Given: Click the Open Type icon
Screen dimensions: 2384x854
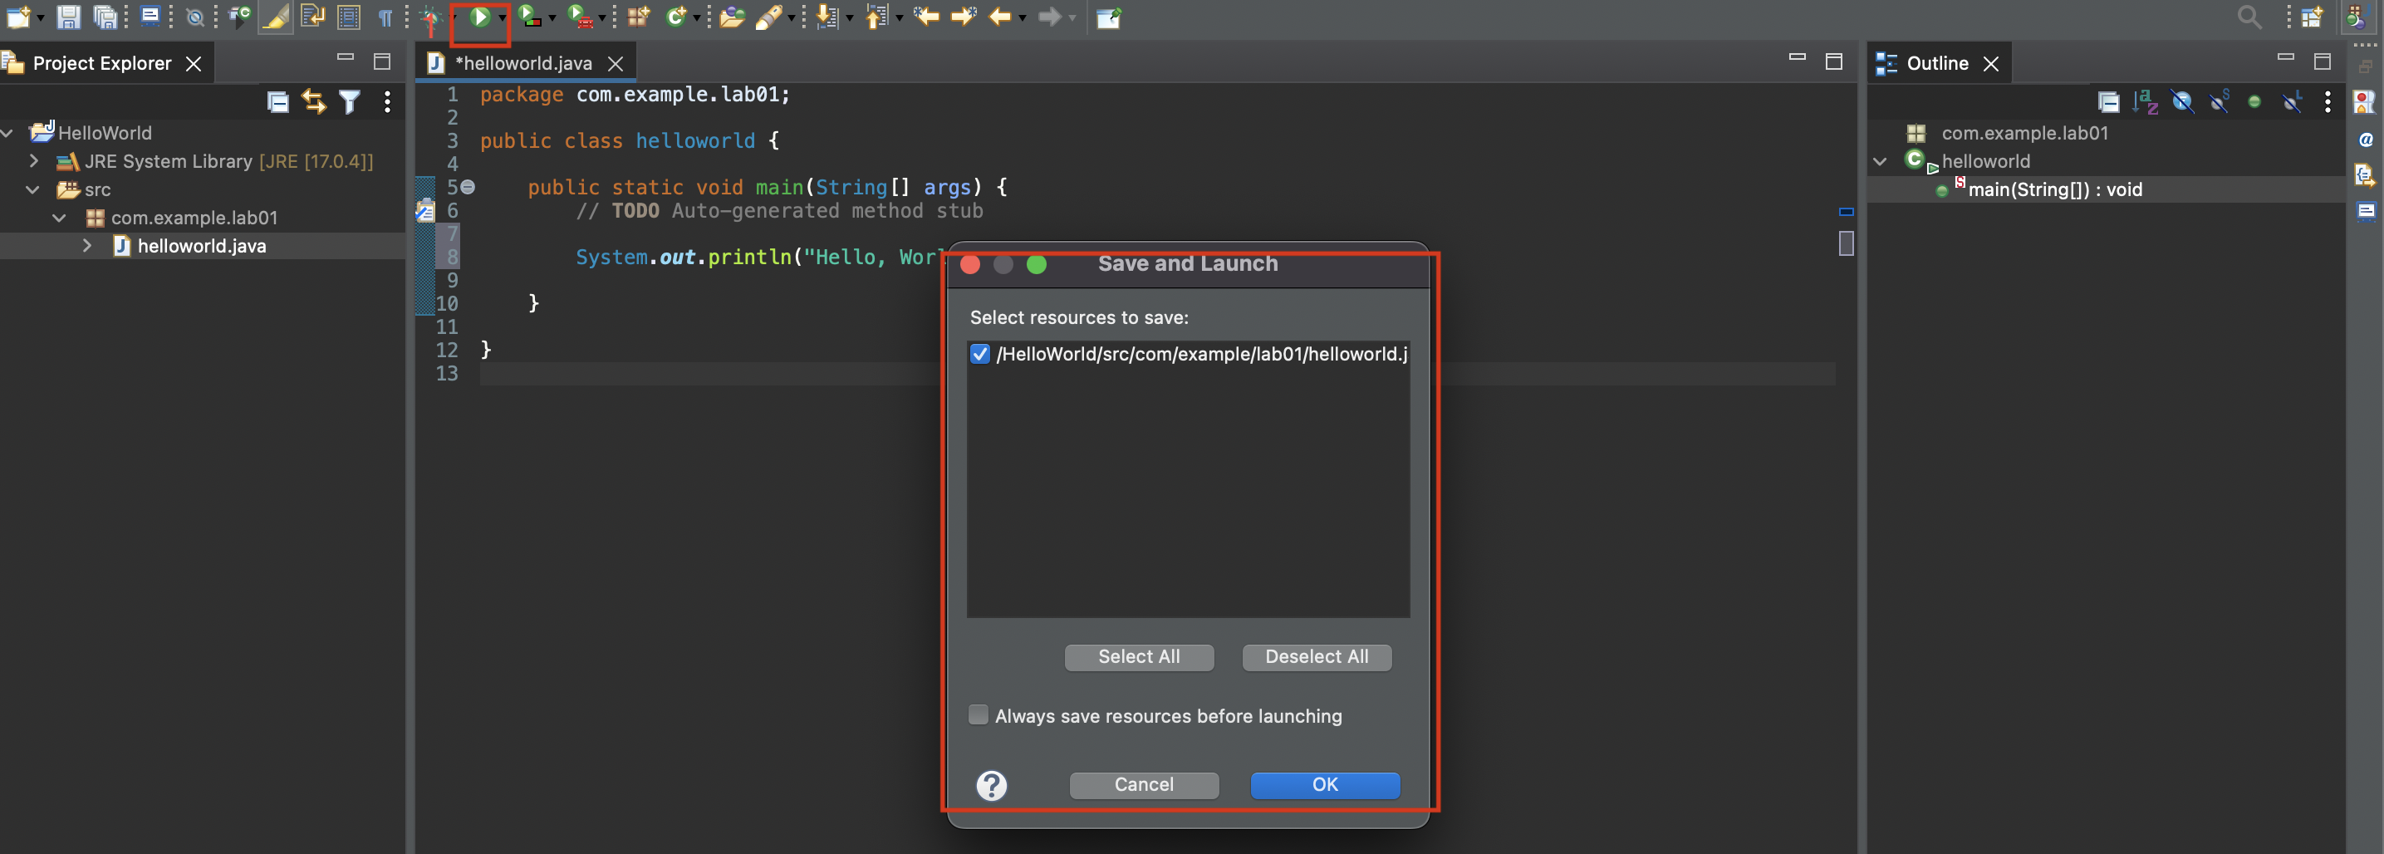Looking at the screenshot, I should [732, 17].
